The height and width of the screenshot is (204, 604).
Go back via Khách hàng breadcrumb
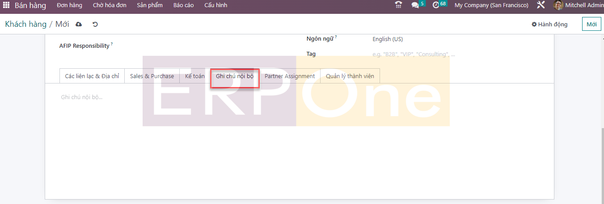click(x=25, y=24)
